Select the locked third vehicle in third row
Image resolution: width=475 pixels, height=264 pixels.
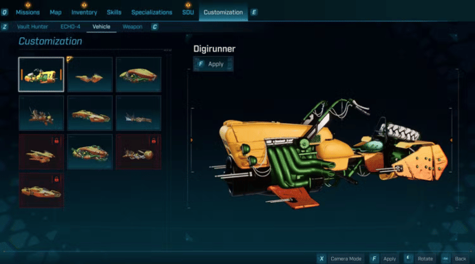pyautogui.click(x=138, y=152)
